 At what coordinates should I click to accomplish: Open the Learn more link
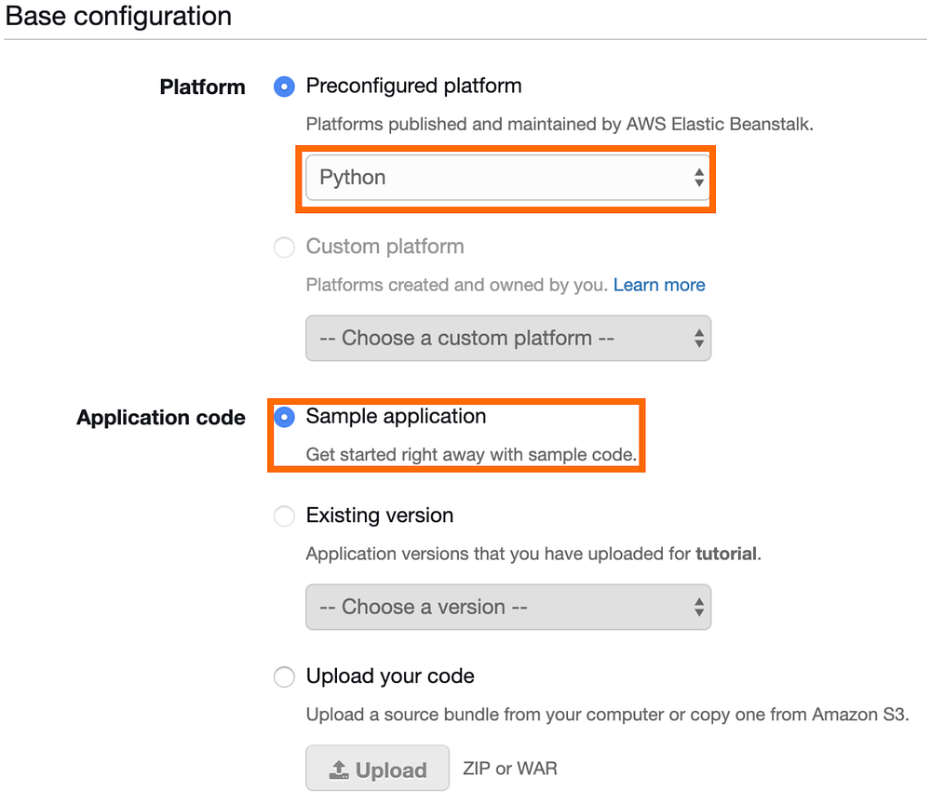click(x=659, y=285)
